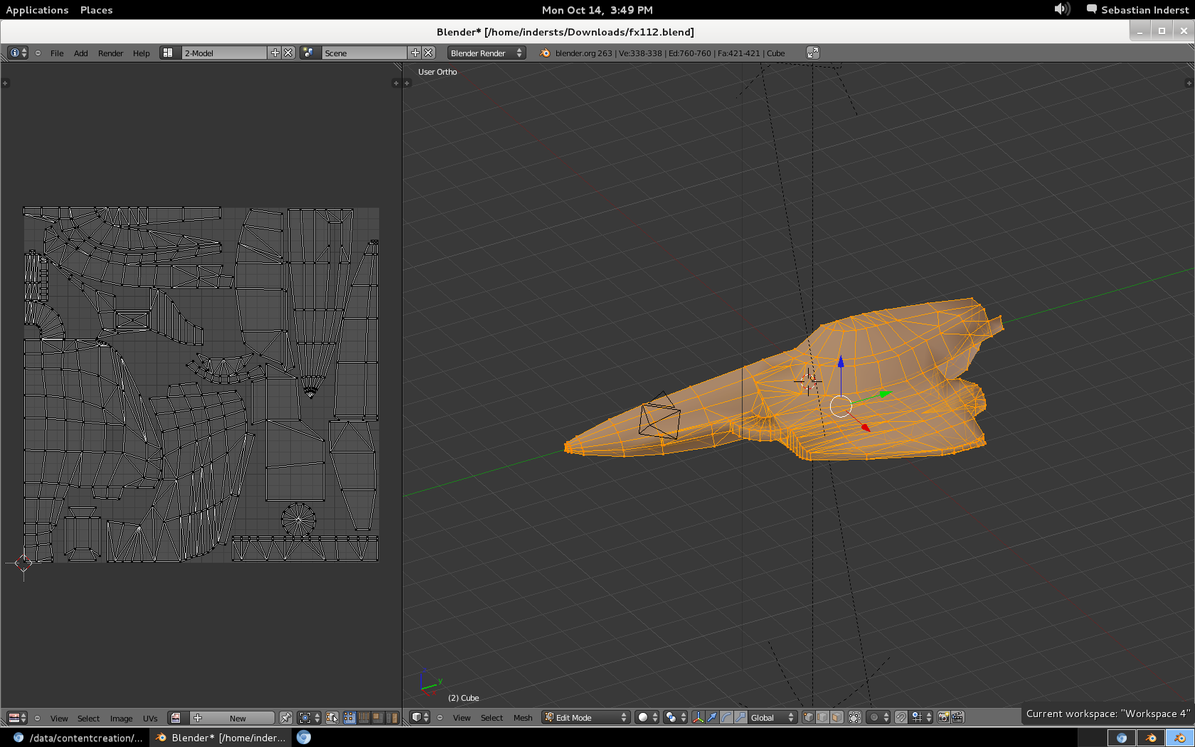Image resolution: width=1195 pixels, height=747 pixels.
Task: Pin the image in UV editor
Action: (x=285, y=718)
